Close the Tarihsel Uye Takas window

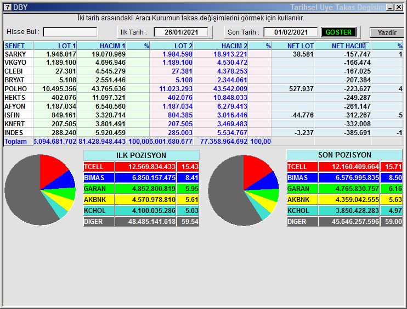coord(398,7)
